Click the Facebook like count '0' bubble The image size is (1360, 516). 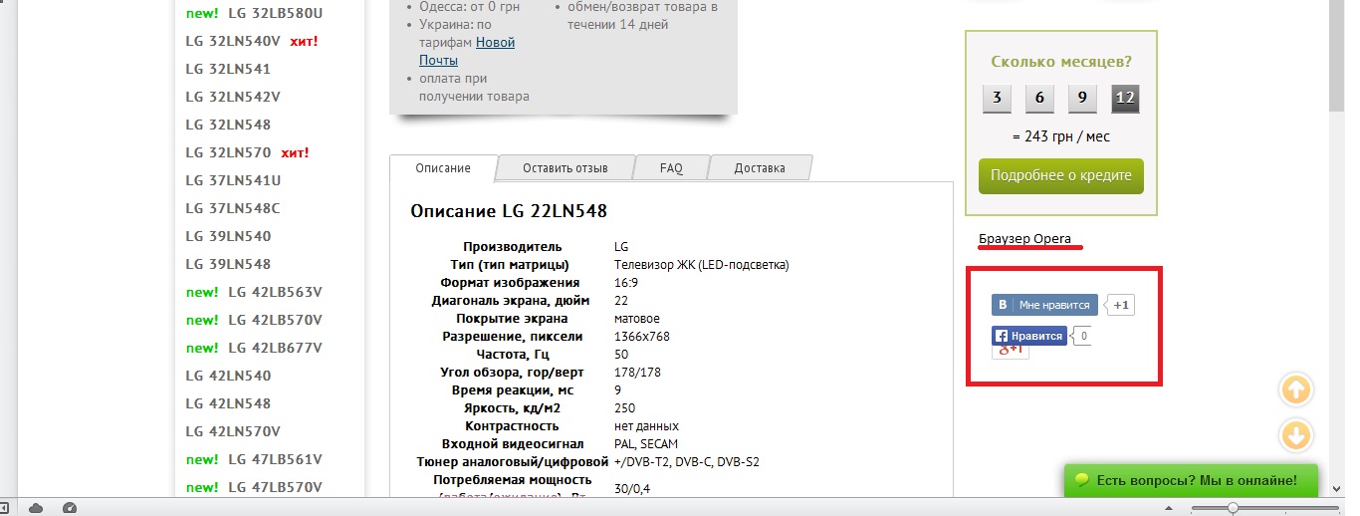pos(1082,337)
